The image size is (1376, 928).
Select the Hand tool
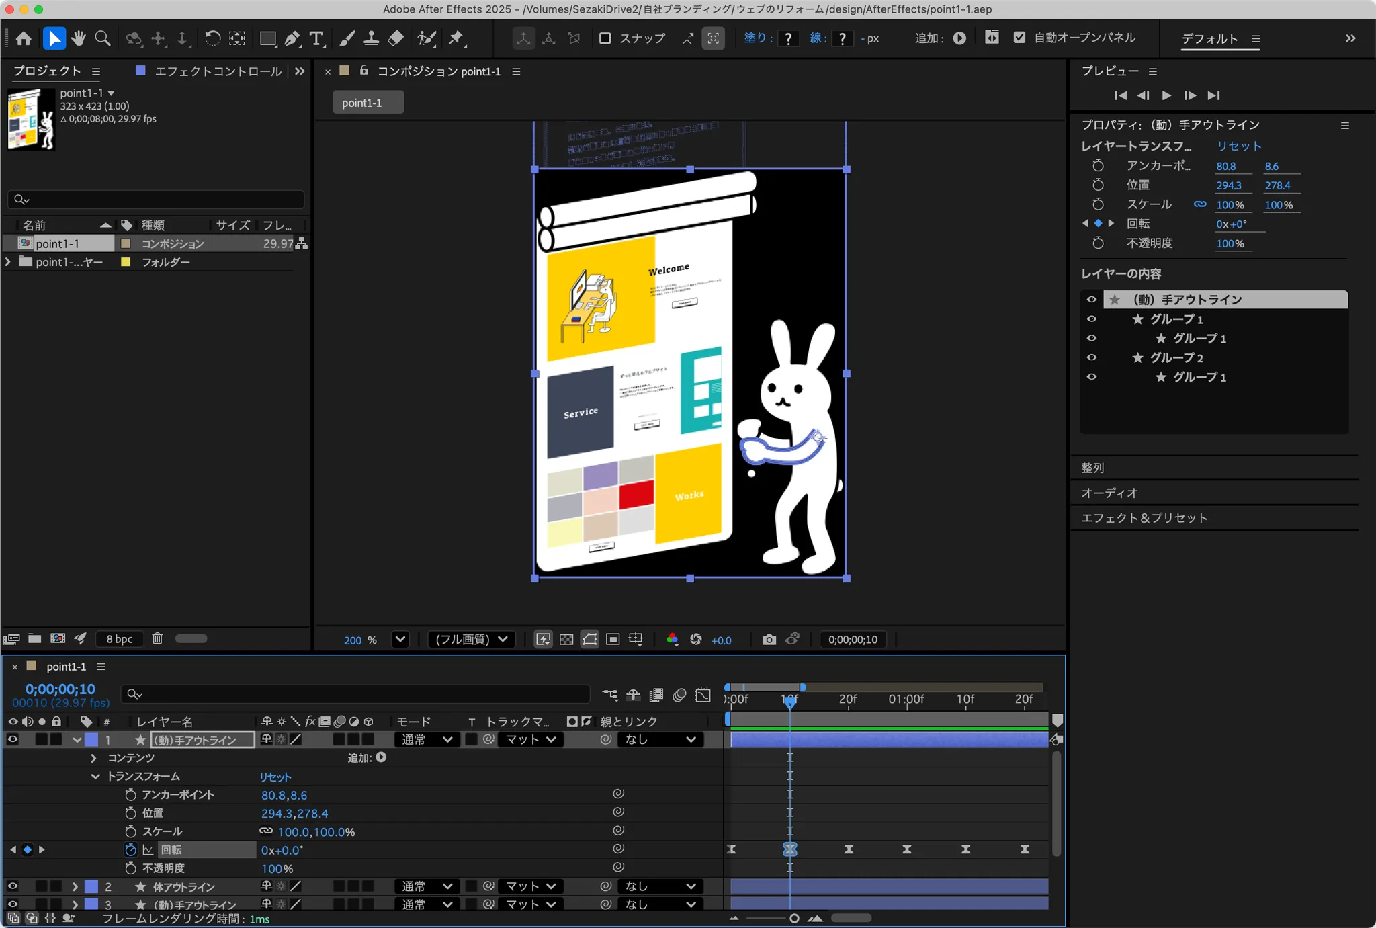pyautogui.click(x=79, y=38)
